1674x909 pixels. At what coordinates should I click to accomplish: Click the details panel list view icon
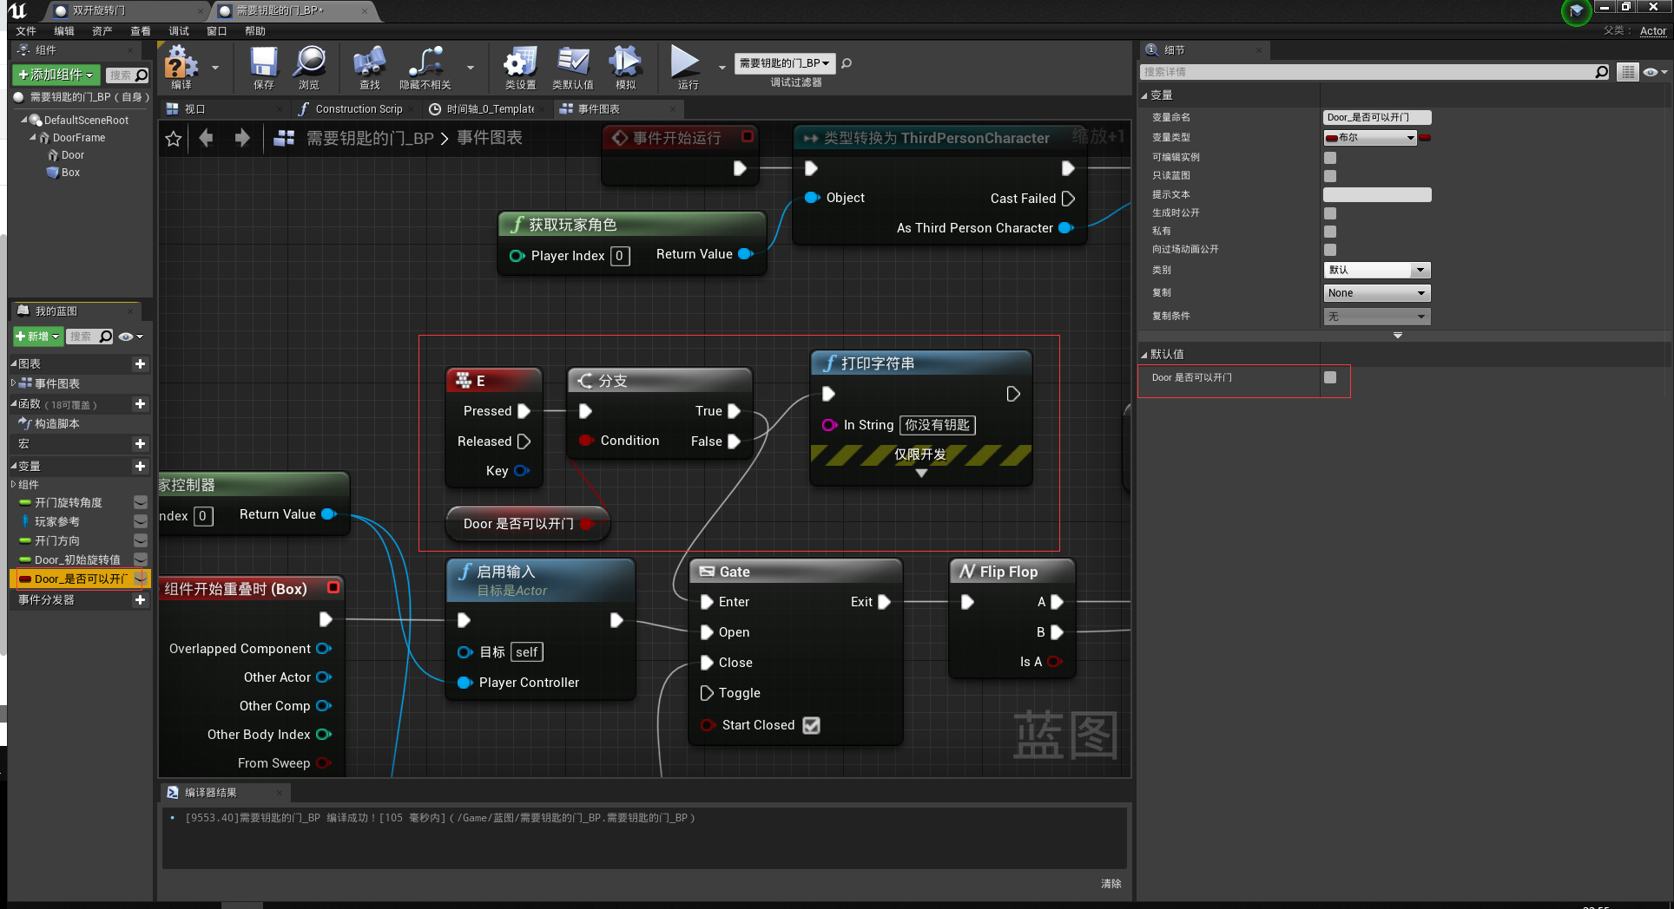pyautogui.click(x=1628, y=72)
